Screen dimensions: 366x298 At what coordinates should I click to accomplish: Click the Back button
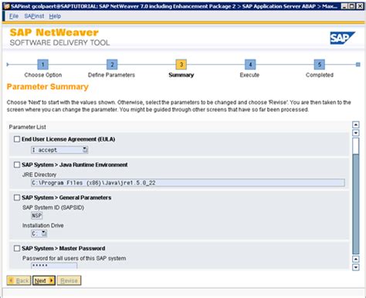click(x=19, y=280)
